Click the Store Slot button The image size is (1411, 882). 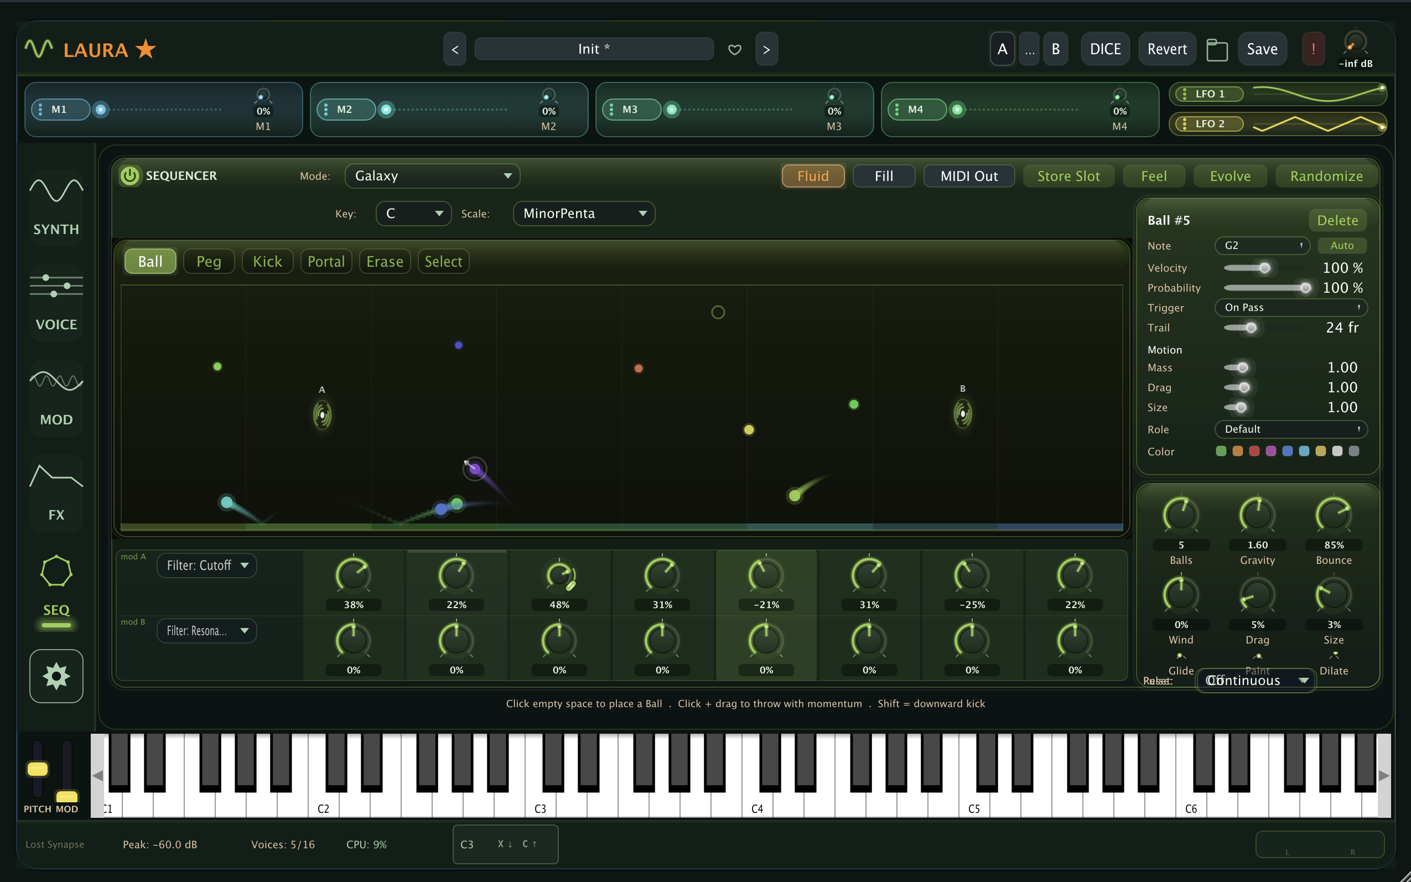coord(1068,176)
